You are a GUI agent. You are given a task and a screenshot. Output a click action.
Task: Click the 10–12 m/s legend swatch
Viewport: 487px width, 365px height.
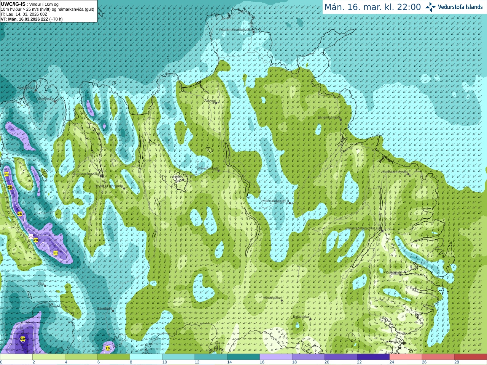pos(178,357)
